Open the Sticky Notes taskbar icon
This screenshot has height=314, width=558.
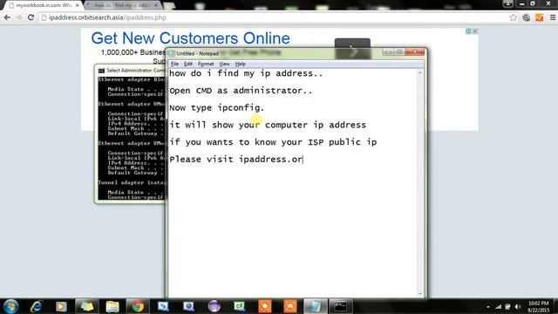86,306
